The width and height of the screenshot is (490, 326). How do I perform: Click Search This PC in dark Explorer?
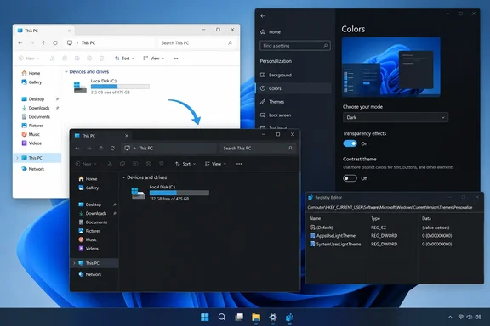[x=258, y=149]
